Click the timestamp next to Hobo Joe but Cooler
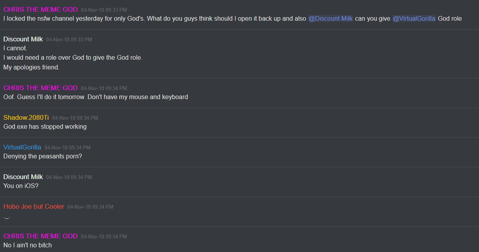This screenshot has height=252, width=479. pyautogui.click(x=90, y=207)
